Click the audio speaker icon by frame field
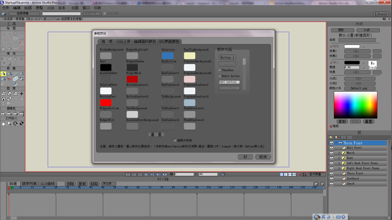This screenshot has height=220, width=392. 224,174
